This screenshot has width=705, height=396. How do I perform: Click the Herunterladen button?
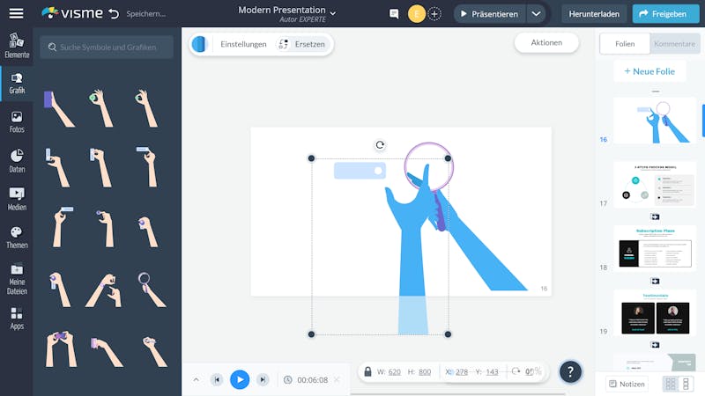click(x=594, y=14)
